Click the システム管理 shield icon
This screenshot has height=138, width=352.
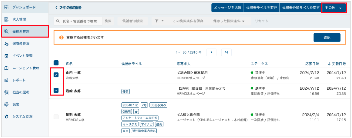coord(6,116)
